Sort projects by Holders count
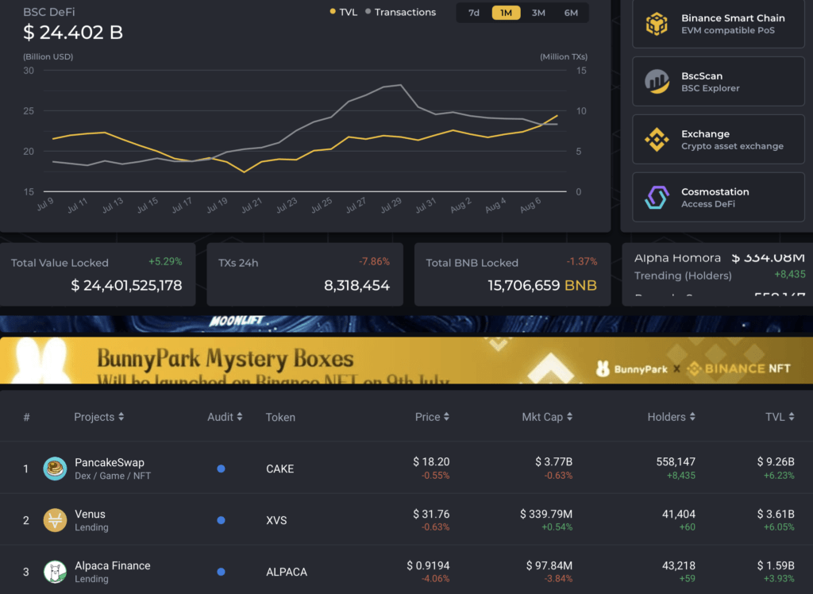 (672, 417)
